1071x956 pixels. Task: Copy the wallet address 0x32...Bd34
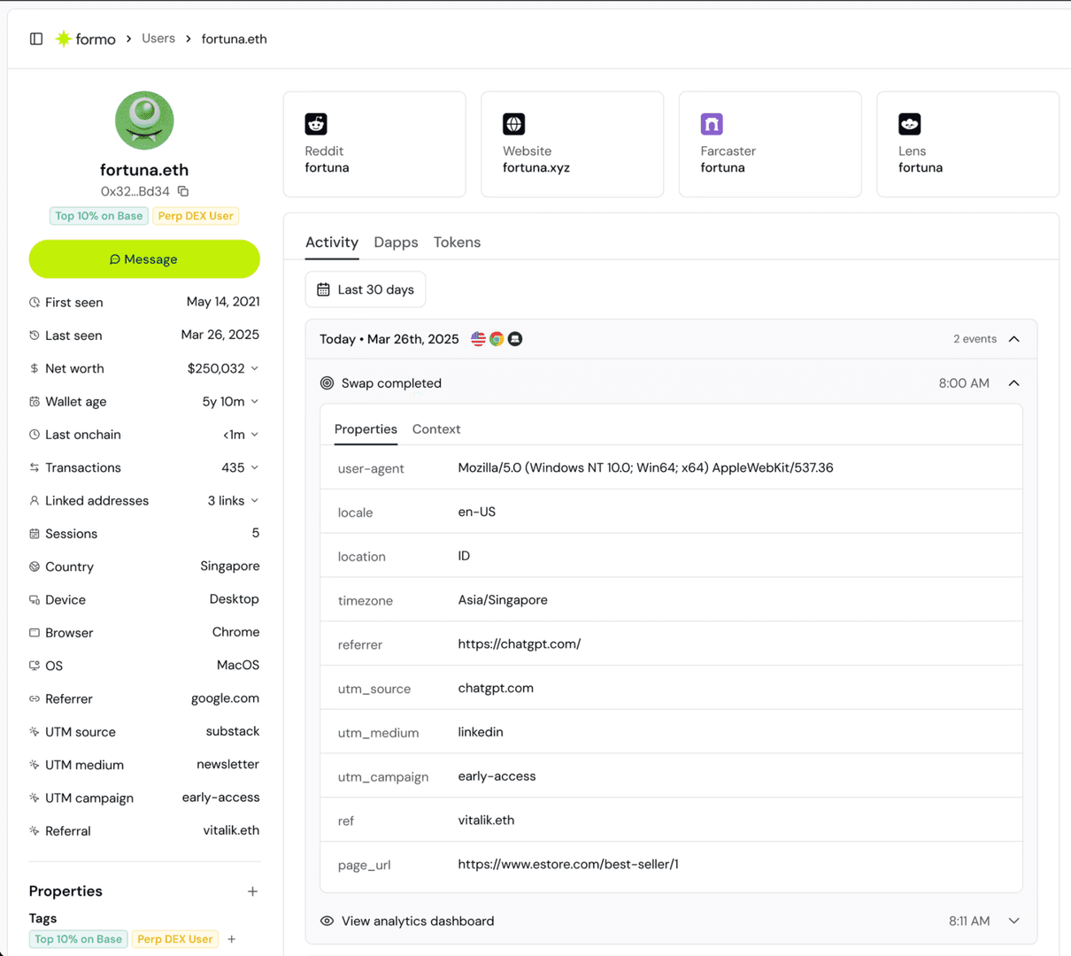pyautogui.click(x=184, y=191)
